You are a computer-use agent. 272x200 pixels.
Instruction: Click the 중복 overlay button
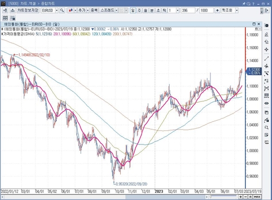94,10
